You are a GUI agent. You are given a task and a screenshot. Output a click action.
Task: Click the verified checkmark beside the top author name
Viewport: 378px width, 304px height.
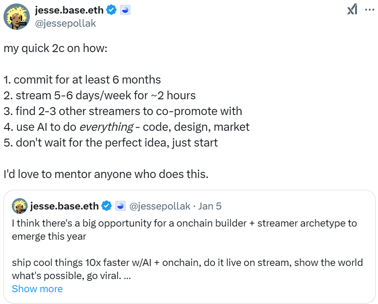[x=112, y=10]
